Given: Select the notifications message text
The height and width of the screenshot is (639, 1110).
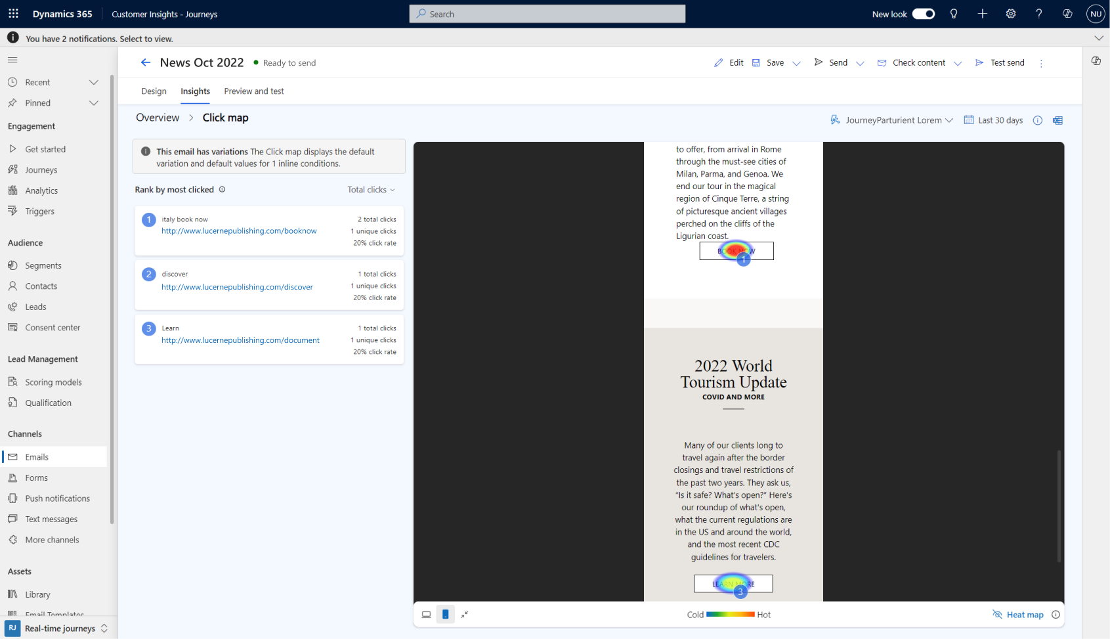Looking at the screenshot, I should point(99,39).
